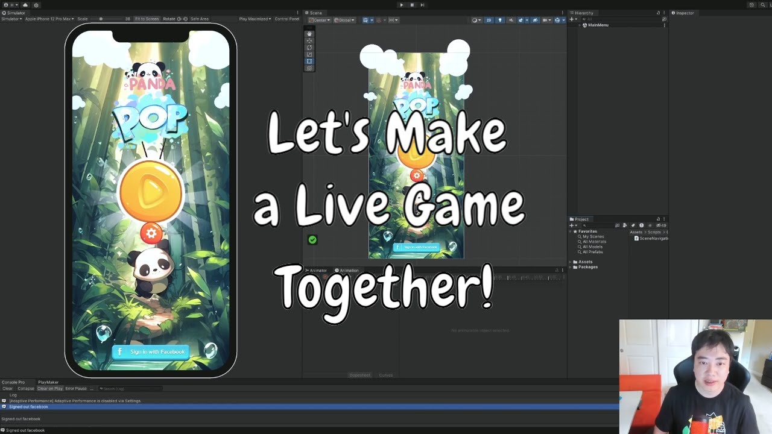Click the Project favorites star icon
The image size is (772, 434).
(650, 225)
